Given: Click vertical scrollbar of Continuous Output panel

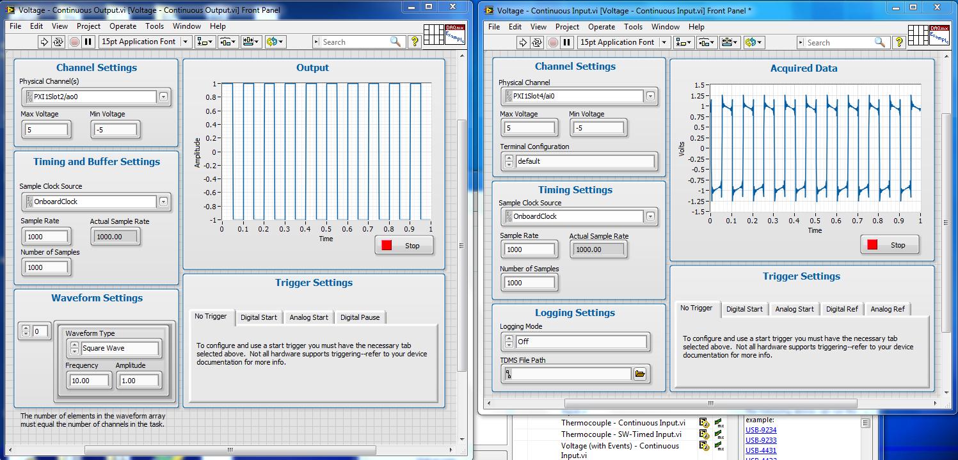Looking at the screenshot, I should (x=461, y=243).
